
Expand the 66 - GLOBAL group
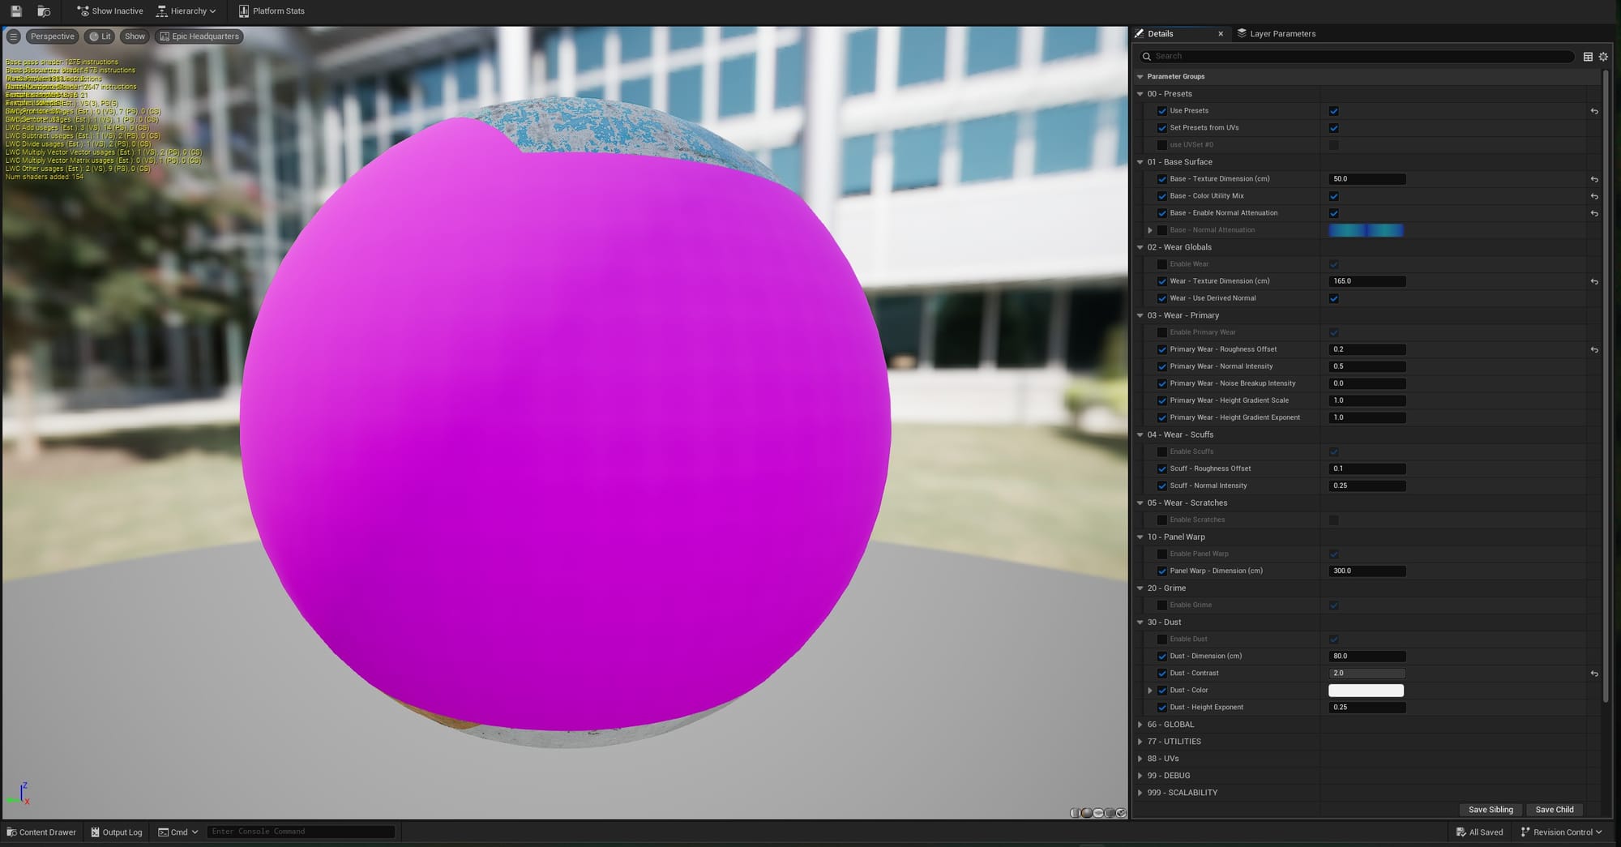(x=1140, y=725)
